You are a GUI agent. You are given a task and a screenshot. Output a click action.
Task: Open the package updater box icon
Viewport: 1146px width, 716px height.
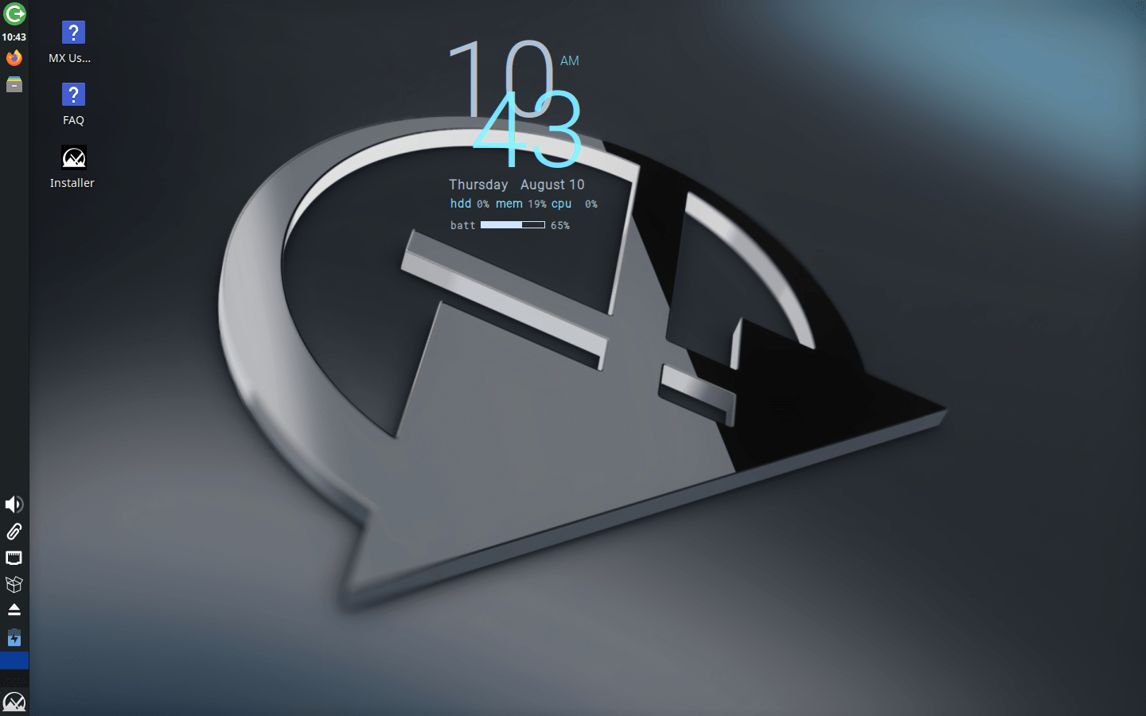point(14,585)
